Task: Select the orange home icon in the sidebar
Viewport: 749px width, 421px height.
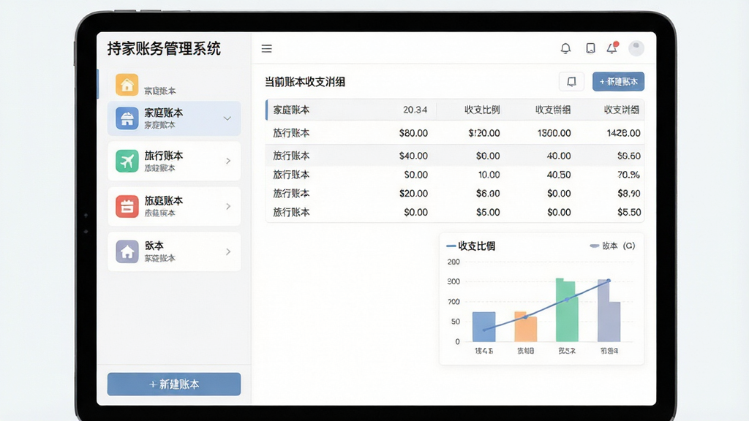Action: point(127,85)
